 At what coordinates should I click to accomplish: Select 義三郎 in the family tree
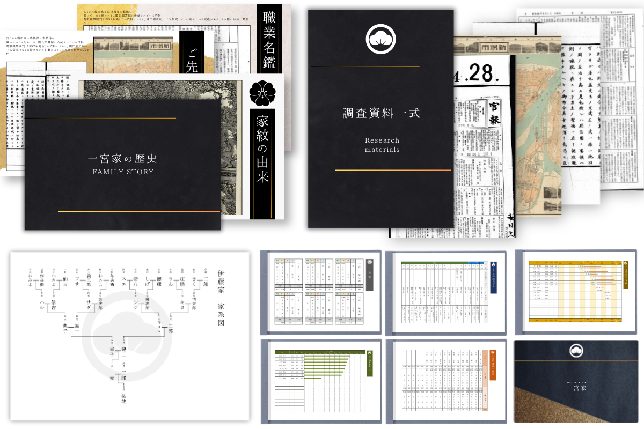click(89, 279)
